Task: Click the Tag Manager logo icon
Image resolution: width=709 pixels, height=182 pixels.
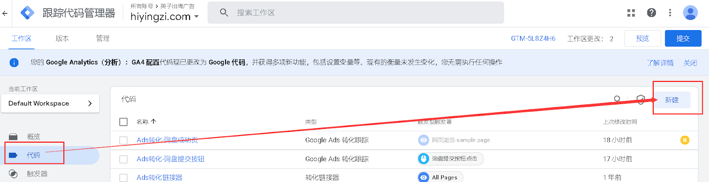Action: (x=27, y=13)
